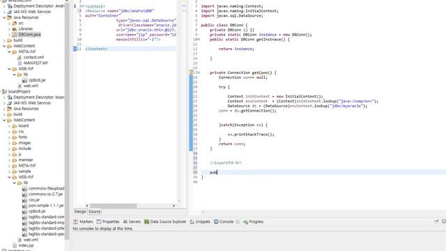Click the commons-io-2.7.jar jar icon
446x251 pixels.
25,194
